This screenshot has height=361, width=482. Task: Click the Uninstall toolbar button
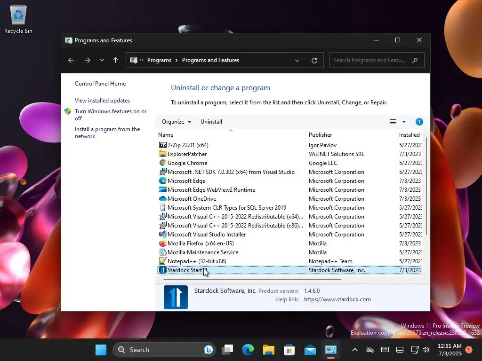[211, 122]
